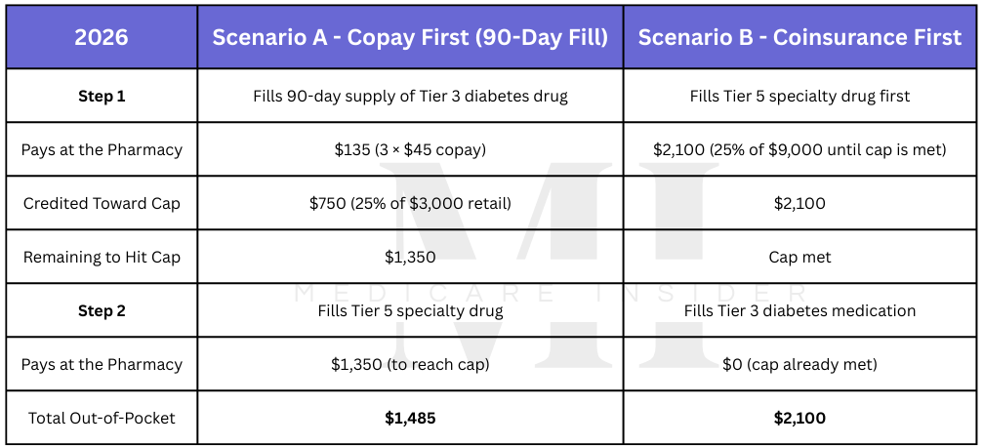Click the bold $2,100 total cell

799,418
